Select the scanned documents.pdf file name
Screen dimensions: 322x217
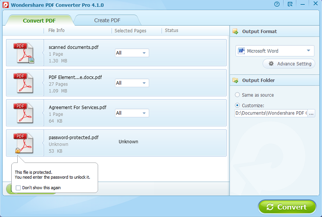[74, 47]
